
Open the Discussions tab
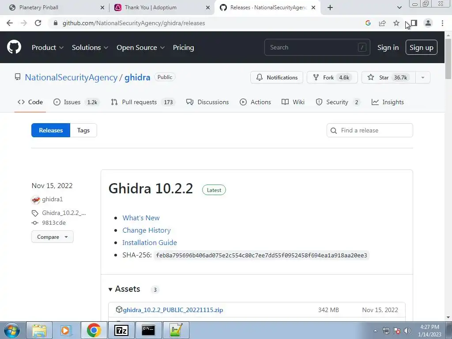(207, 102)
